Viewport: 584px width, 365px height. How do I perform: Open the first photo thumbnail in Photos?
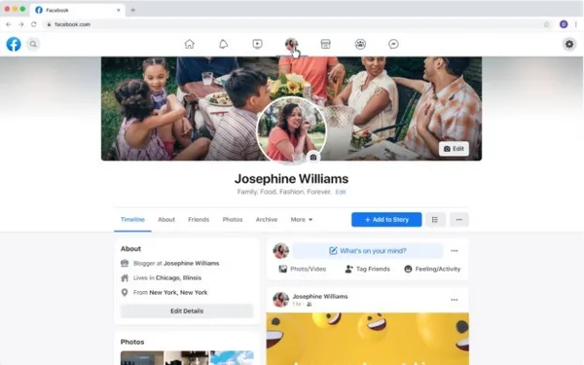[142, 358]
